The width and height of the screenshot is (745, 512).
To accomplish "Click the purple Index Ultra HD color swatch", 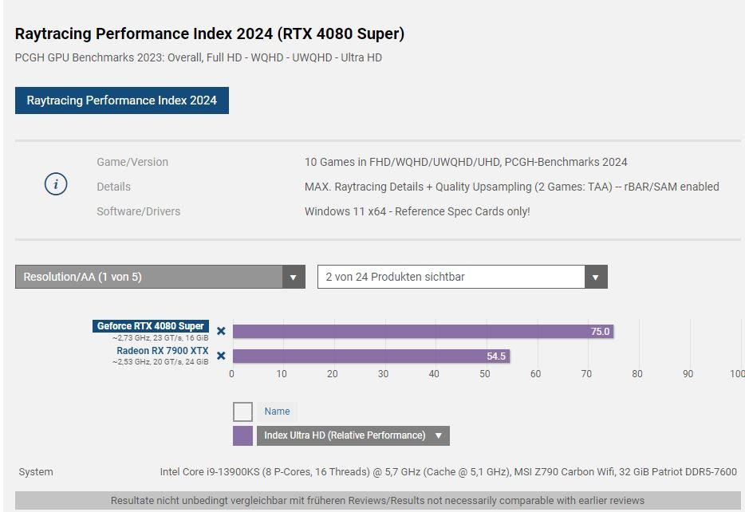I will coord(242,435).
